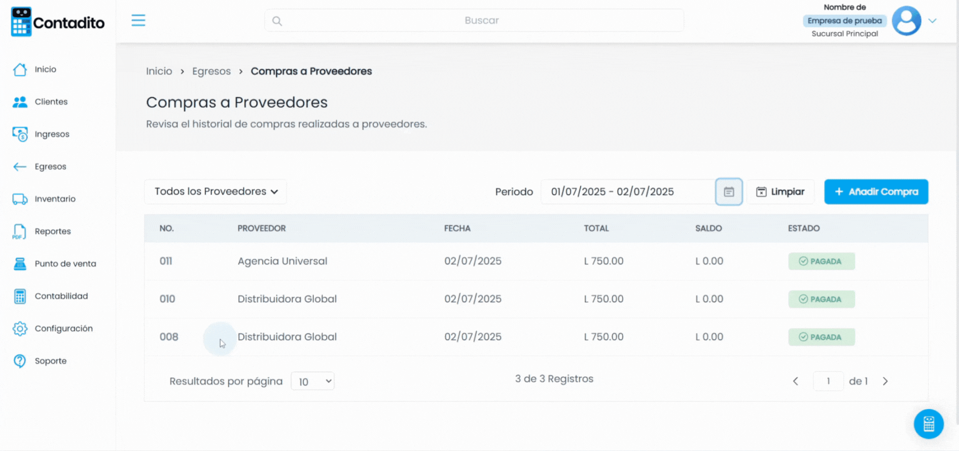Expand the account dropdown chevron
This screenshot has height=451, width=959.
(x=932, y=21)
